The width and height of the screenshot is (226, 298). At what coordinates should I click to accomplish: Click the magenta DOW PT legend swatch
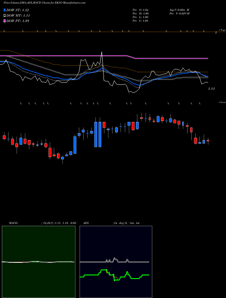pos(5,21)
